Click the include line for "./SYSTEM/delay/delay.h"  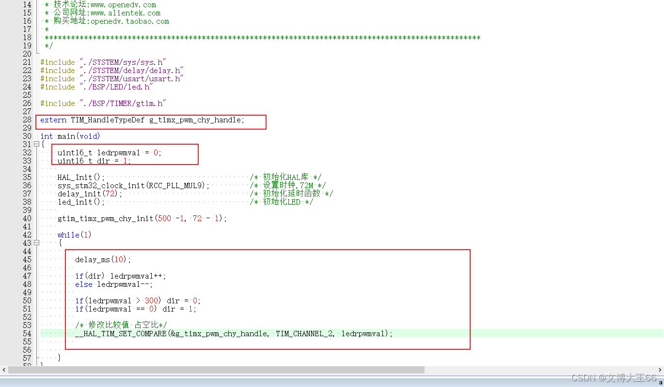pyautogui.click(x=112, y=70)
